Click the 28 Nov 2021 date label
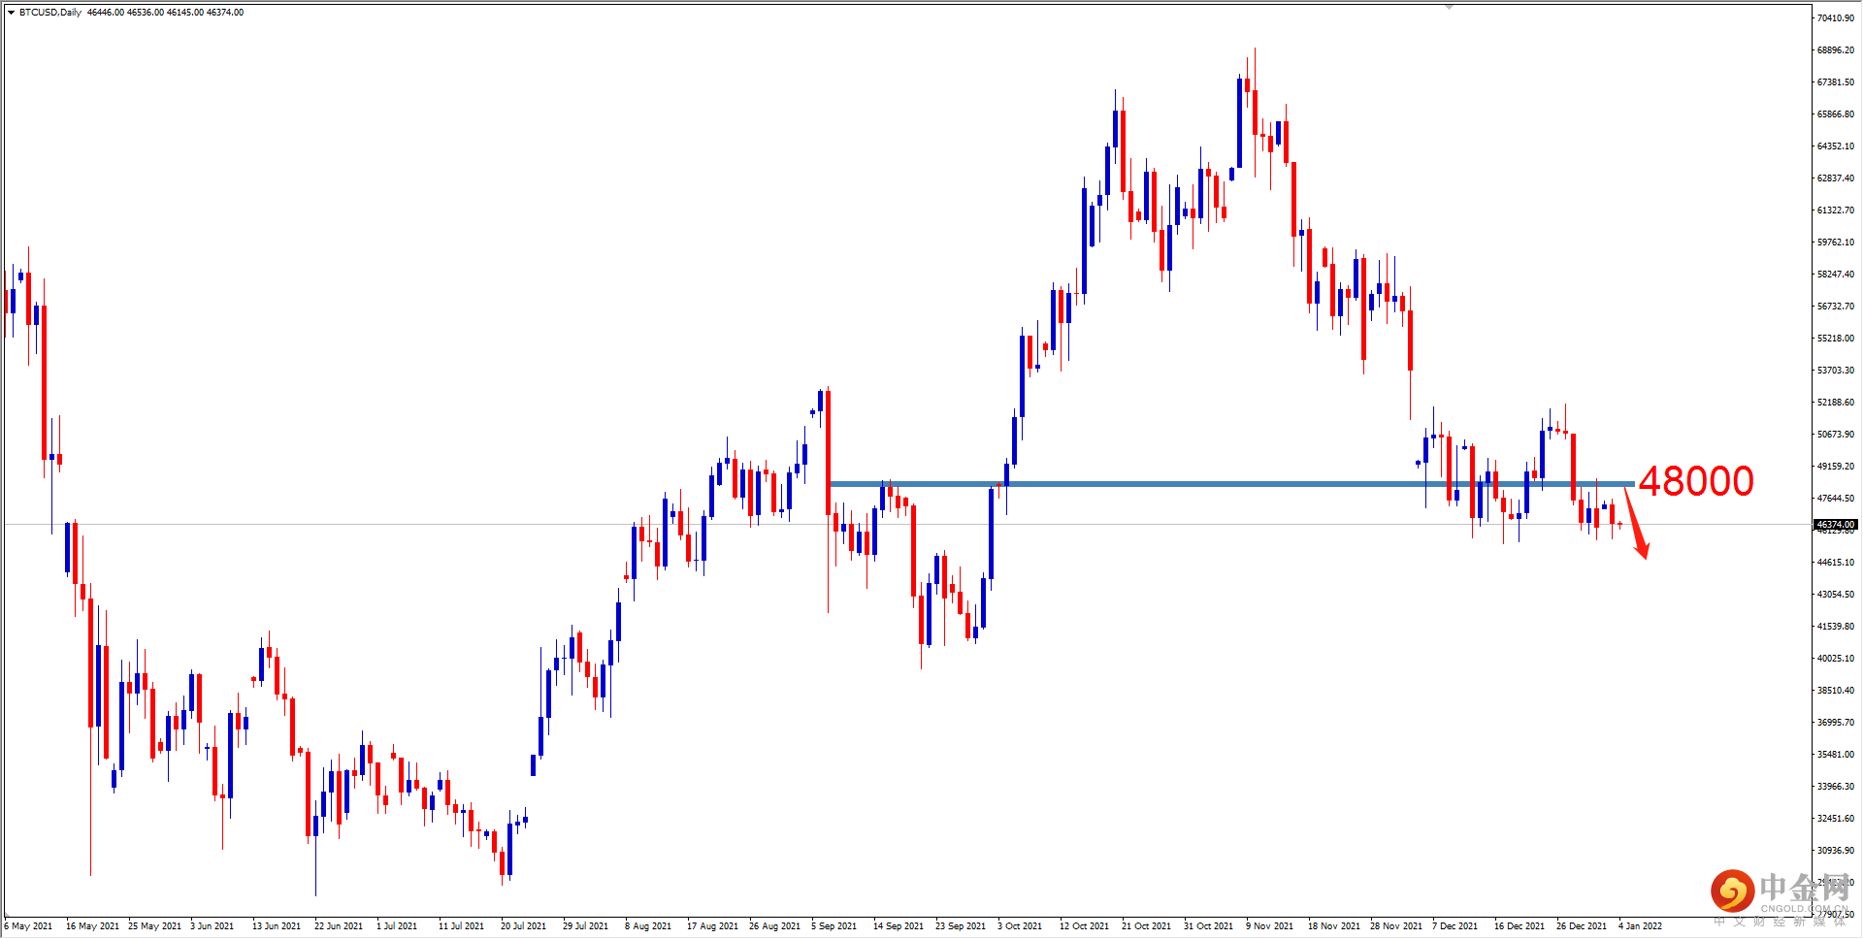1863x939 pixels. (1396, 926)
